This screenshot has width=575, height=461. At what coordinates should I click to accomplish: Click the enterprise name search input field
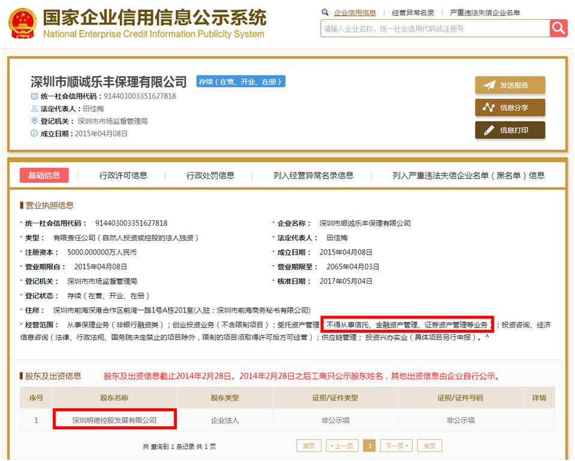coord(435,29)
